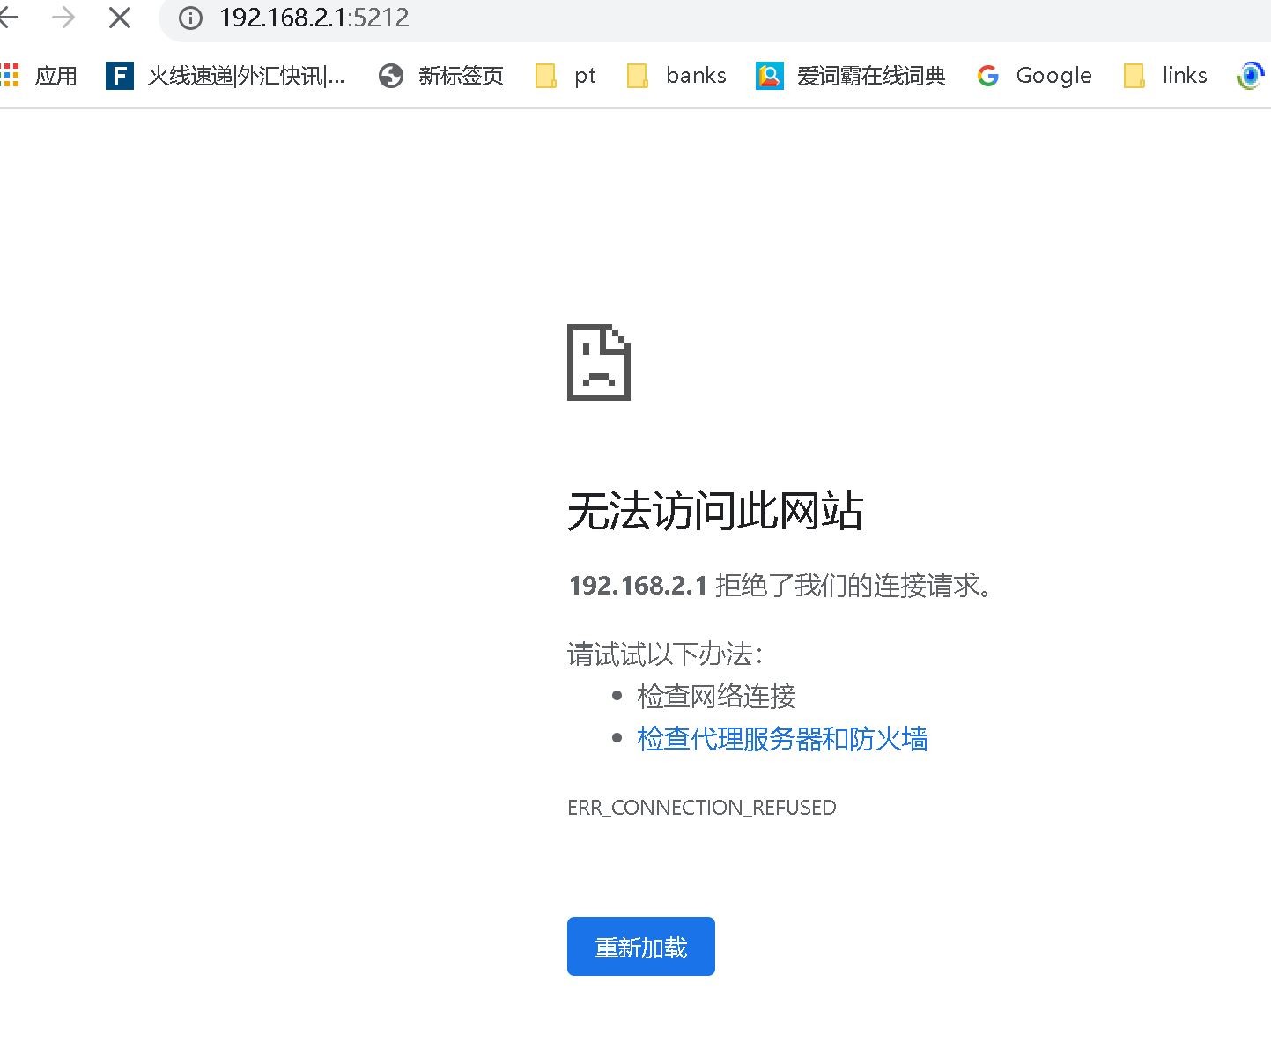Open the 火线速递 bookmark
The width and height of the screenshot is (1271, 1049).
pos(225,76)
